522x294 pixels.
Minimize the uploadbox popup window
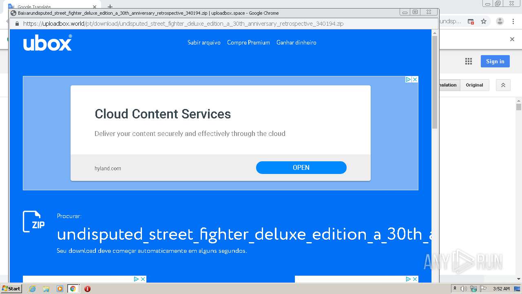click(405, 12)
